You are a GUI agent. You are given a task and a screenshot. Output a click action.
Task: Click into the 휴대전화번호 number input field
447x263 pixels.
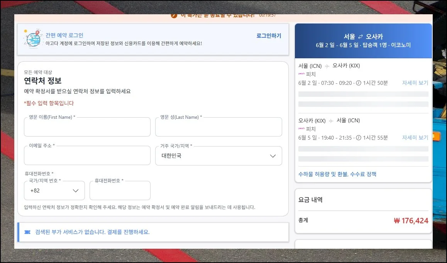[x=120, y=191]
